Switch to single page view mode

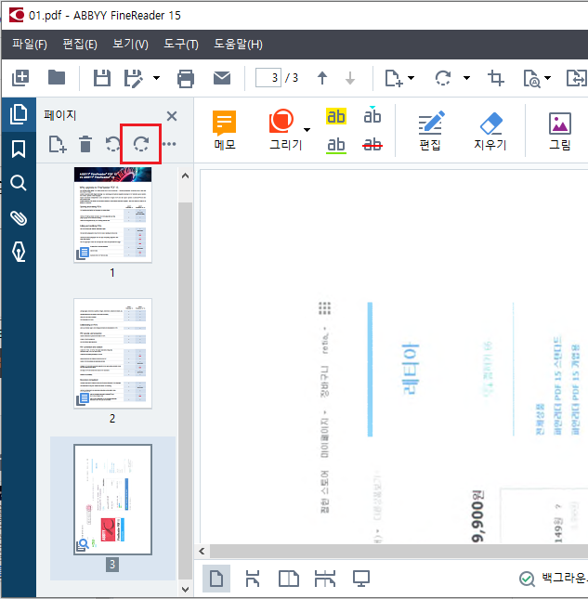point(216,579)
